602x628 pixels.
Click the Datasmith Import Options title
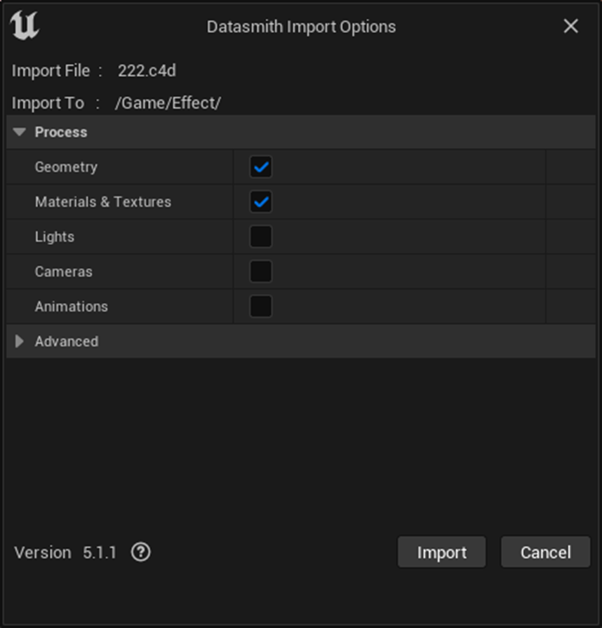301,27
